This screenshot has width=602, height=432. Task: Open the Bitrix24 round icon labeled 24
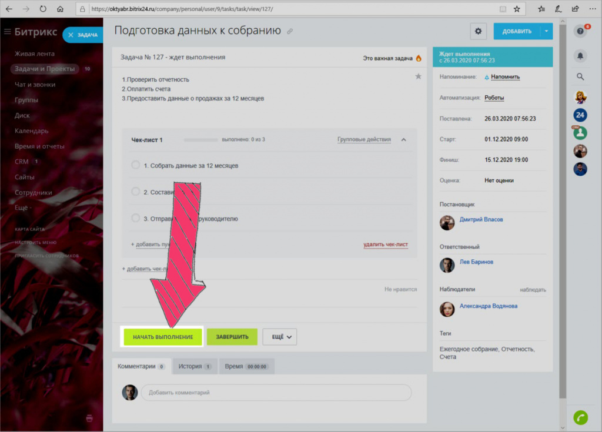(580, 115)
